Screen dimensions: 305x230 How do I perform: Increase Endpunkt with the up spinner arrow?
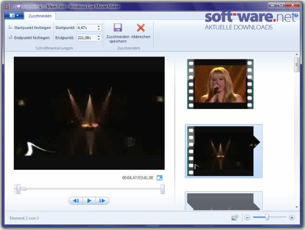click(x=99, y=36)
